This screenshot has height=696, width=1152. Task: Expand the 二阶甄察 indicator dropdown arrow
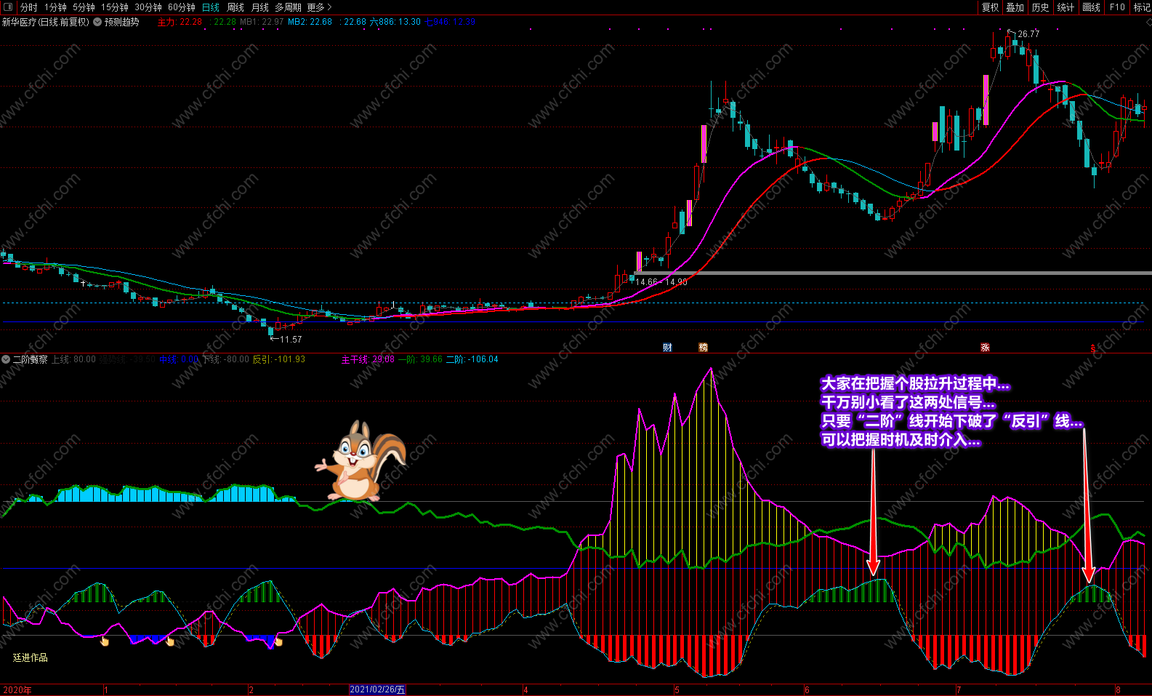coord(6,359)
